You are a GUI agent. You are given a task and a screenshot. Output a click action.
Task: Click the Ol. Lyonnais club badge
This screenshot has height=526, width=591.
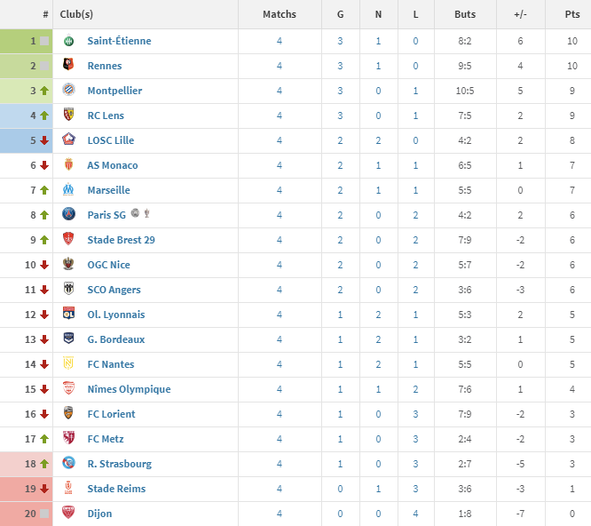click(x=68, y=313)
